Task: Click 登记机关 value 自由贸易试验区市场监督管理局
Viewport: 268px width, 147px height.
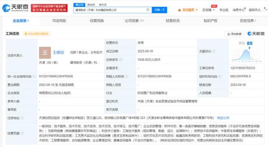Action: [x=167, y=101]
